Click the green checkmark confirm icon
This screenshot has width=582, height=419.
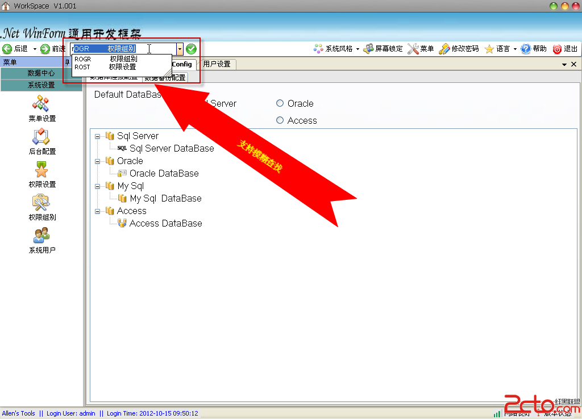coord(191,49)
